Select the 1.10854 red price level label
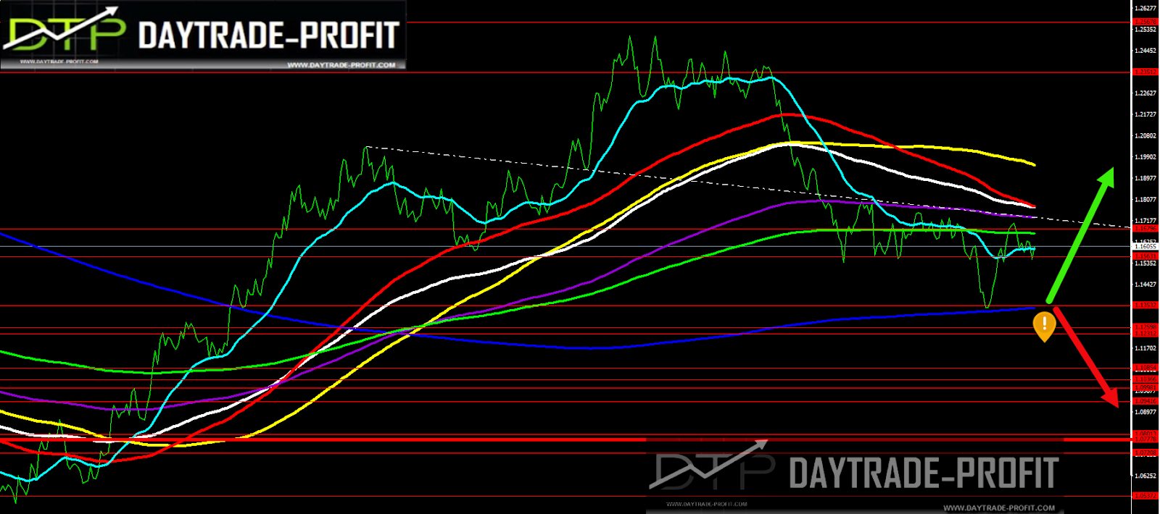The height and width of the screenshot is (514, 1160). pos(1145,368)
